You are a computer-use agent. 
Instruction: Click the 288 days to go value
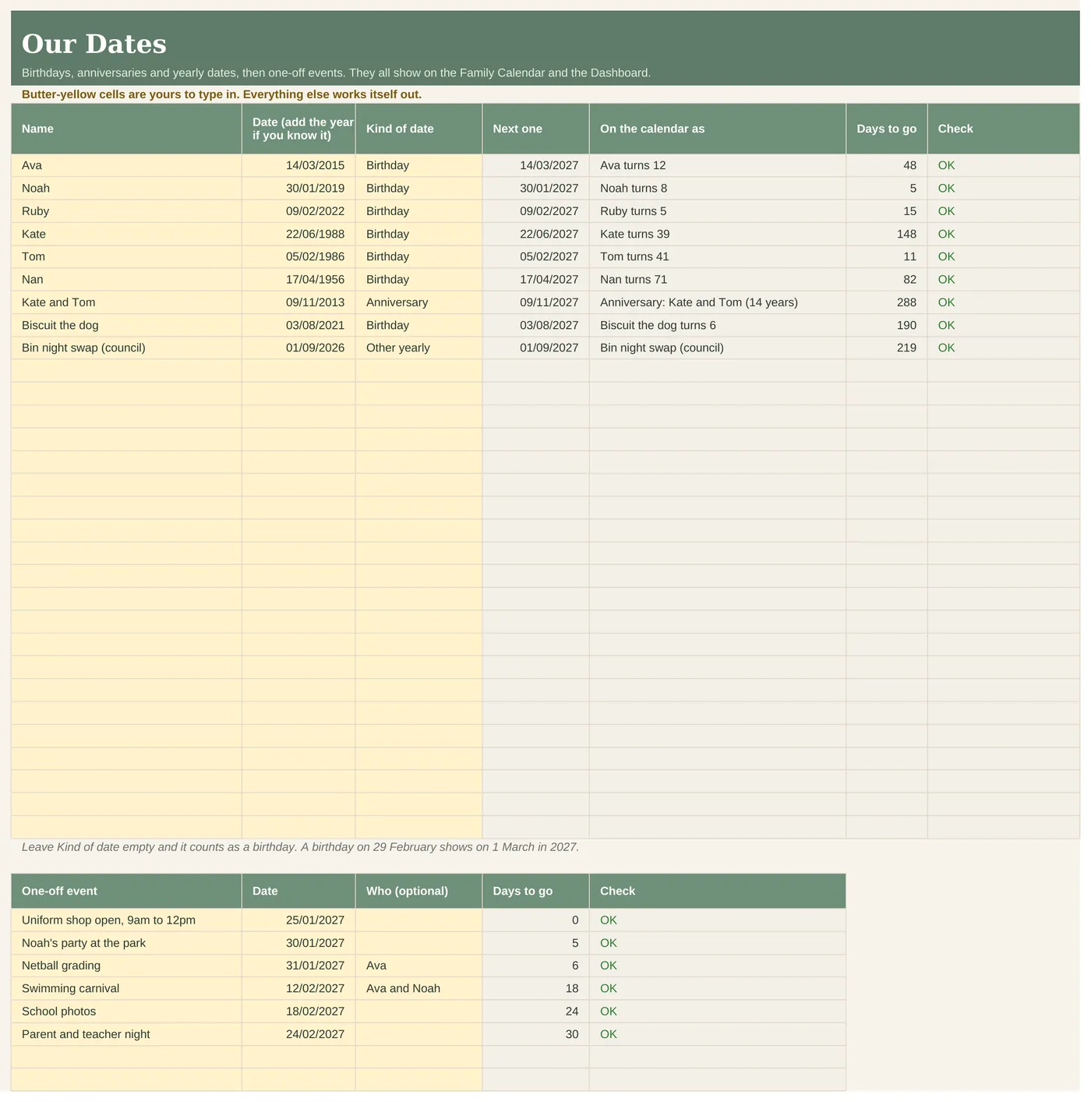[x=887, y=304]
